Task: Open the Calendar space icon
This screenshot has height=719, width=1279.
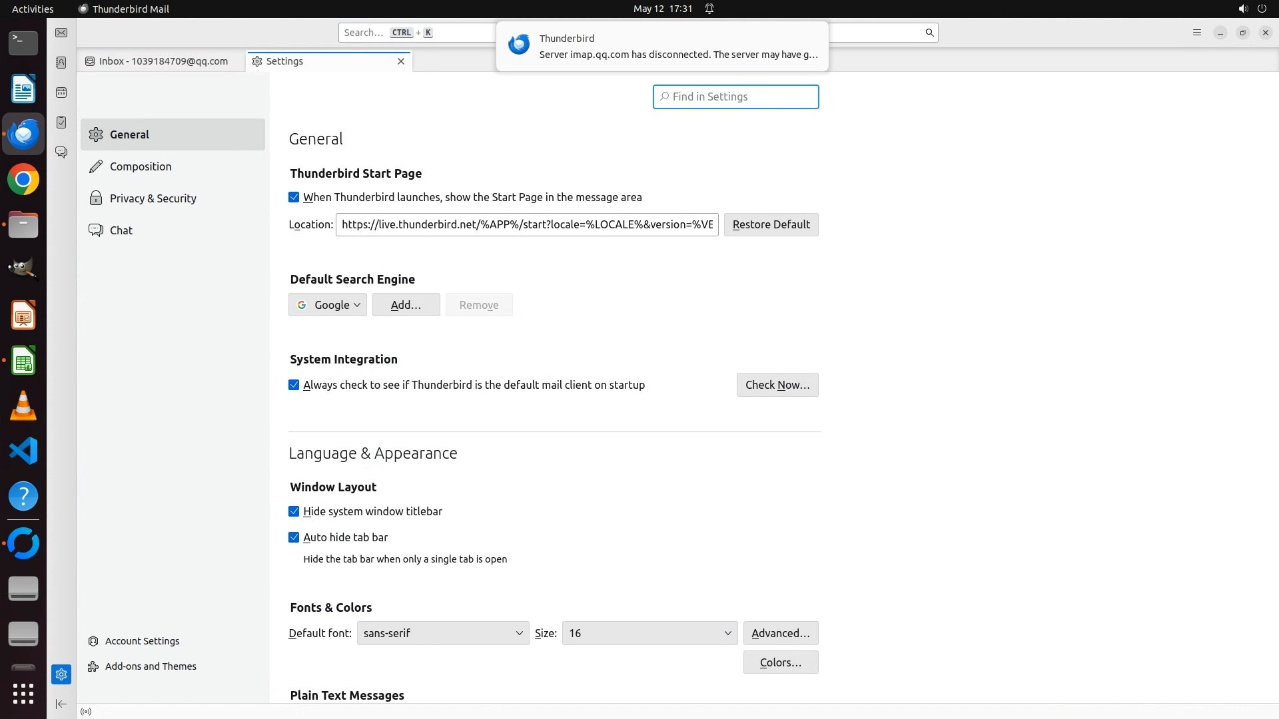Action: [61, 93]
